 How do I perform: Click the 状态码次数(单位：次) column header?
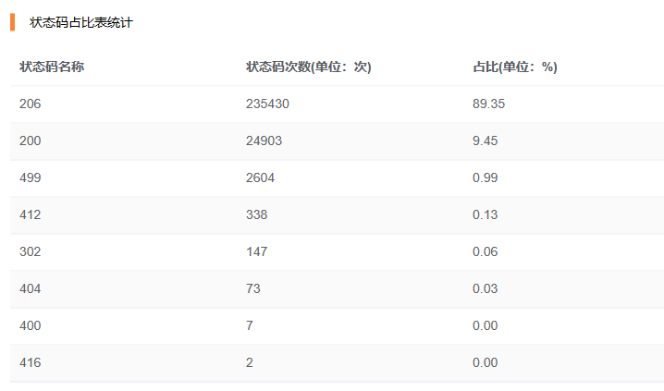click(x=308, y=67)
